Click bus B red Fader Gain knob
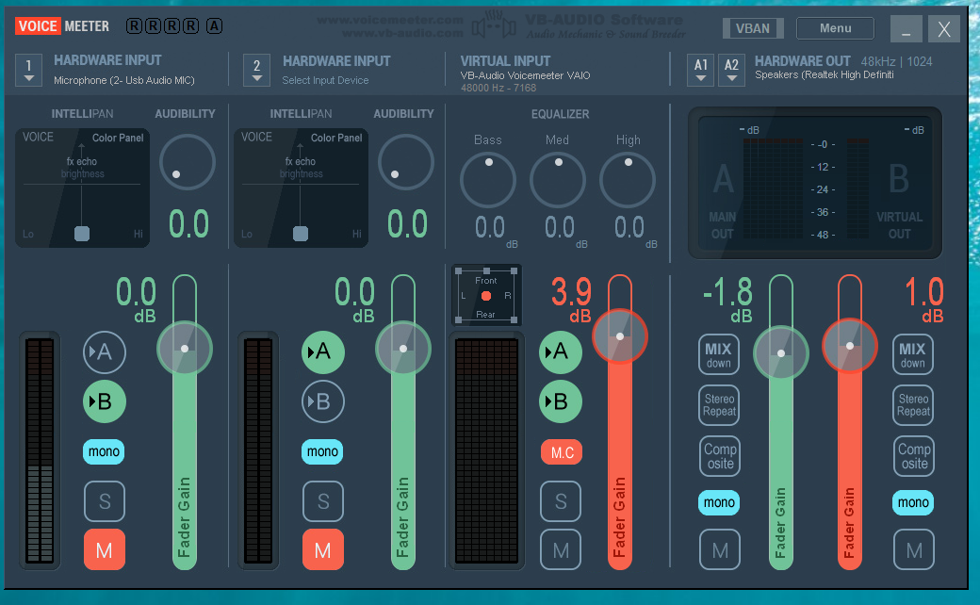This screenshot has height=605, width=980. click(x=849, y=346)
